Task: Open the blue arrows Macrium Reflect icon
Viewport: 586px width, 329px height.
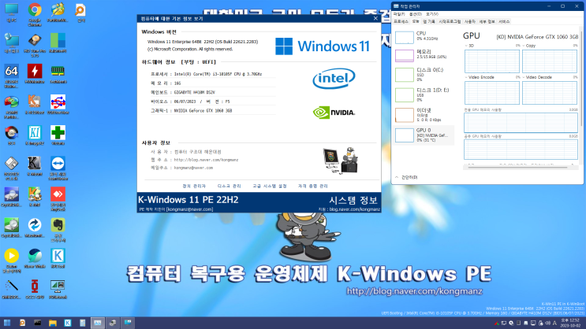Action: click(35, 227)
